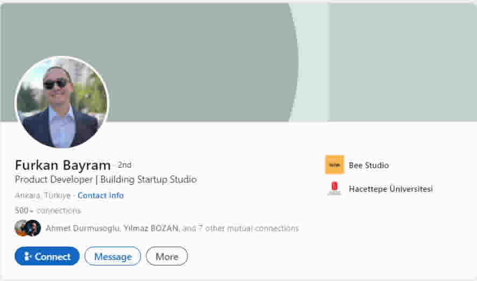Click the Hacettepe Üniversitesi red logo
Viewport: 477px width, 281px height.
pyautogui.click(x=334, y=189)
